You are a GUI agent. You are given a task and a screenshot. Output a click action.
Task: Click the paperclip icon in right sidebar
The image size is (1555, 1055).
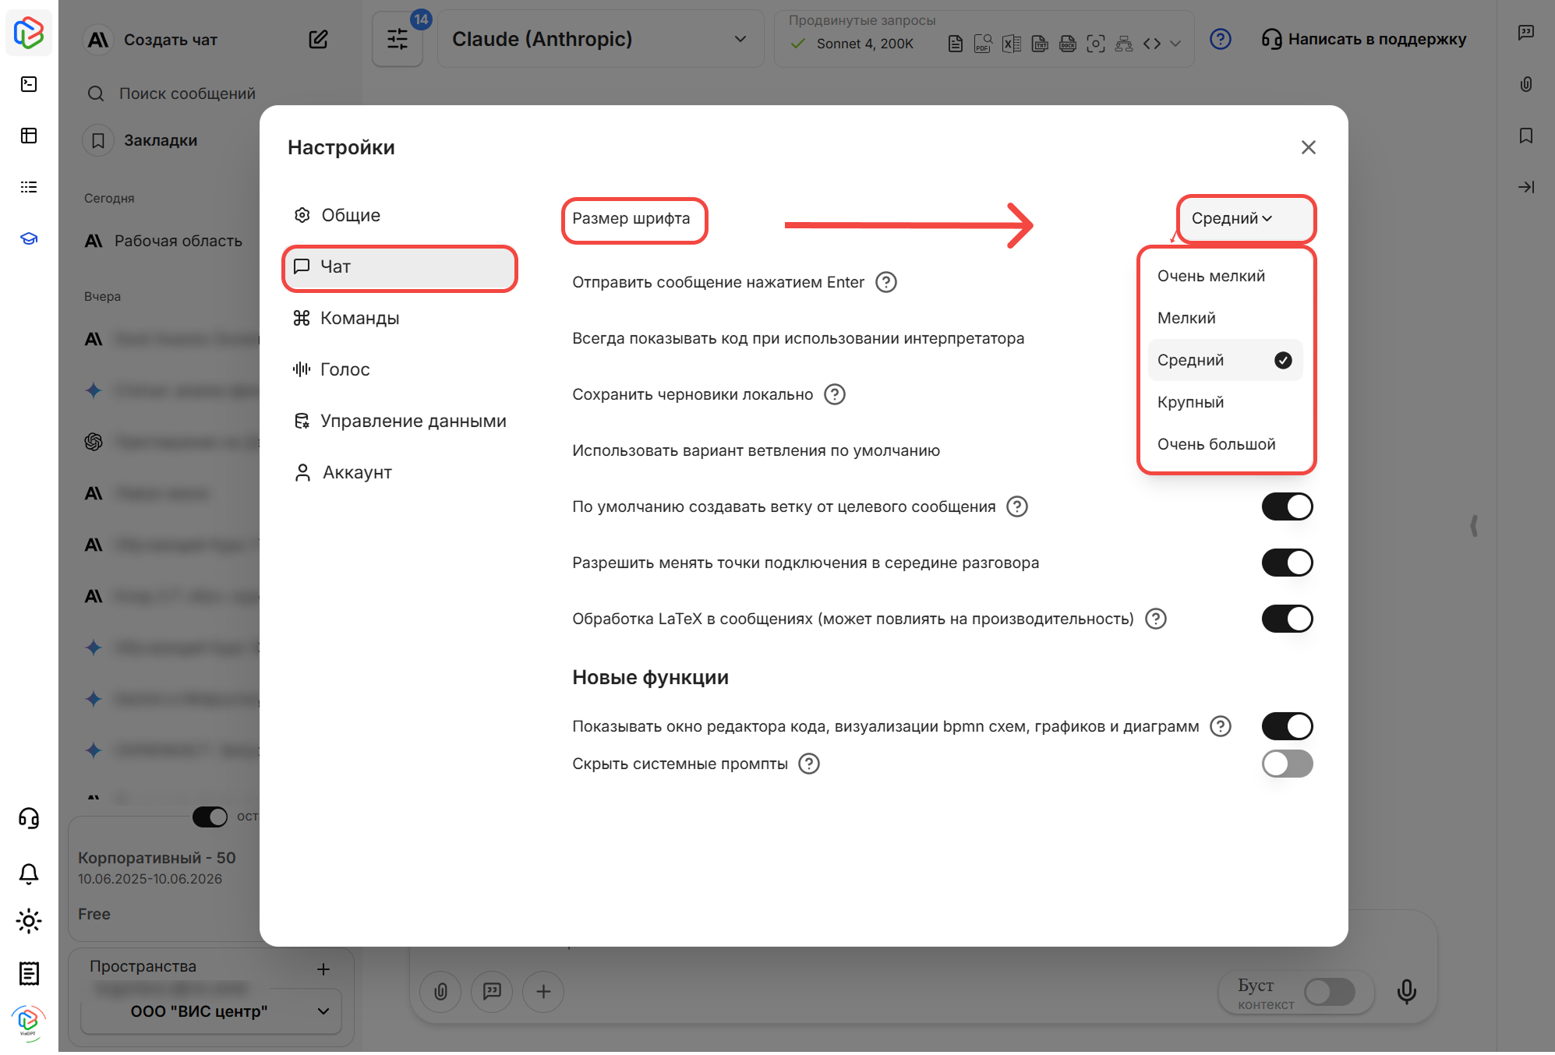[x=1526, y=84]
